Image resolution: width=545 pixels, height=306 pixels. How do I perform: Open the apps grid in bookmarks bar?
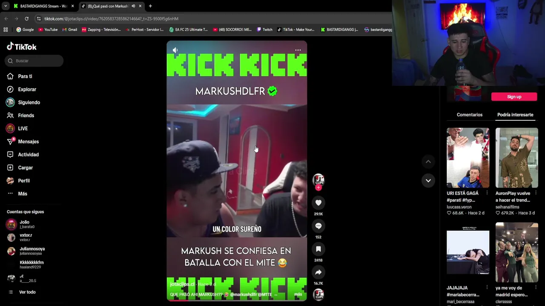[6, 30]
